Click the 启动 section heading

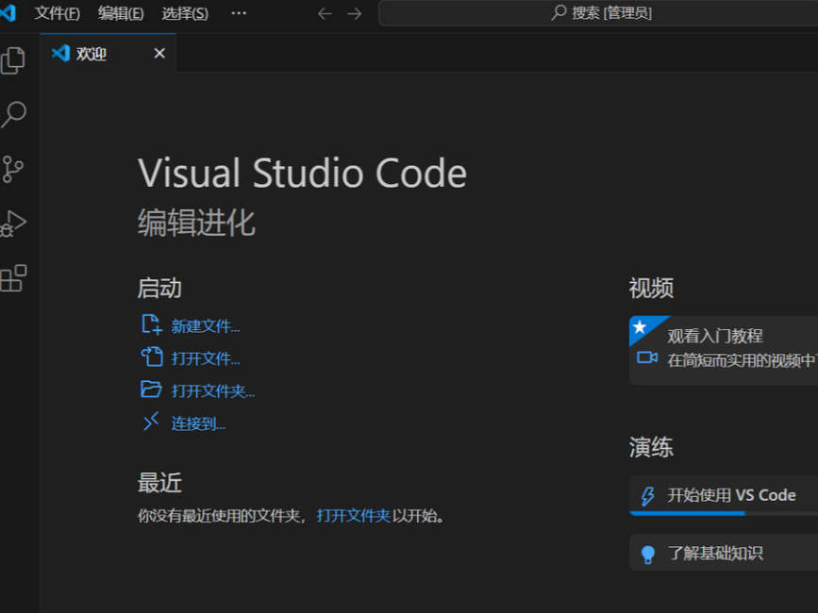[159, 289]
